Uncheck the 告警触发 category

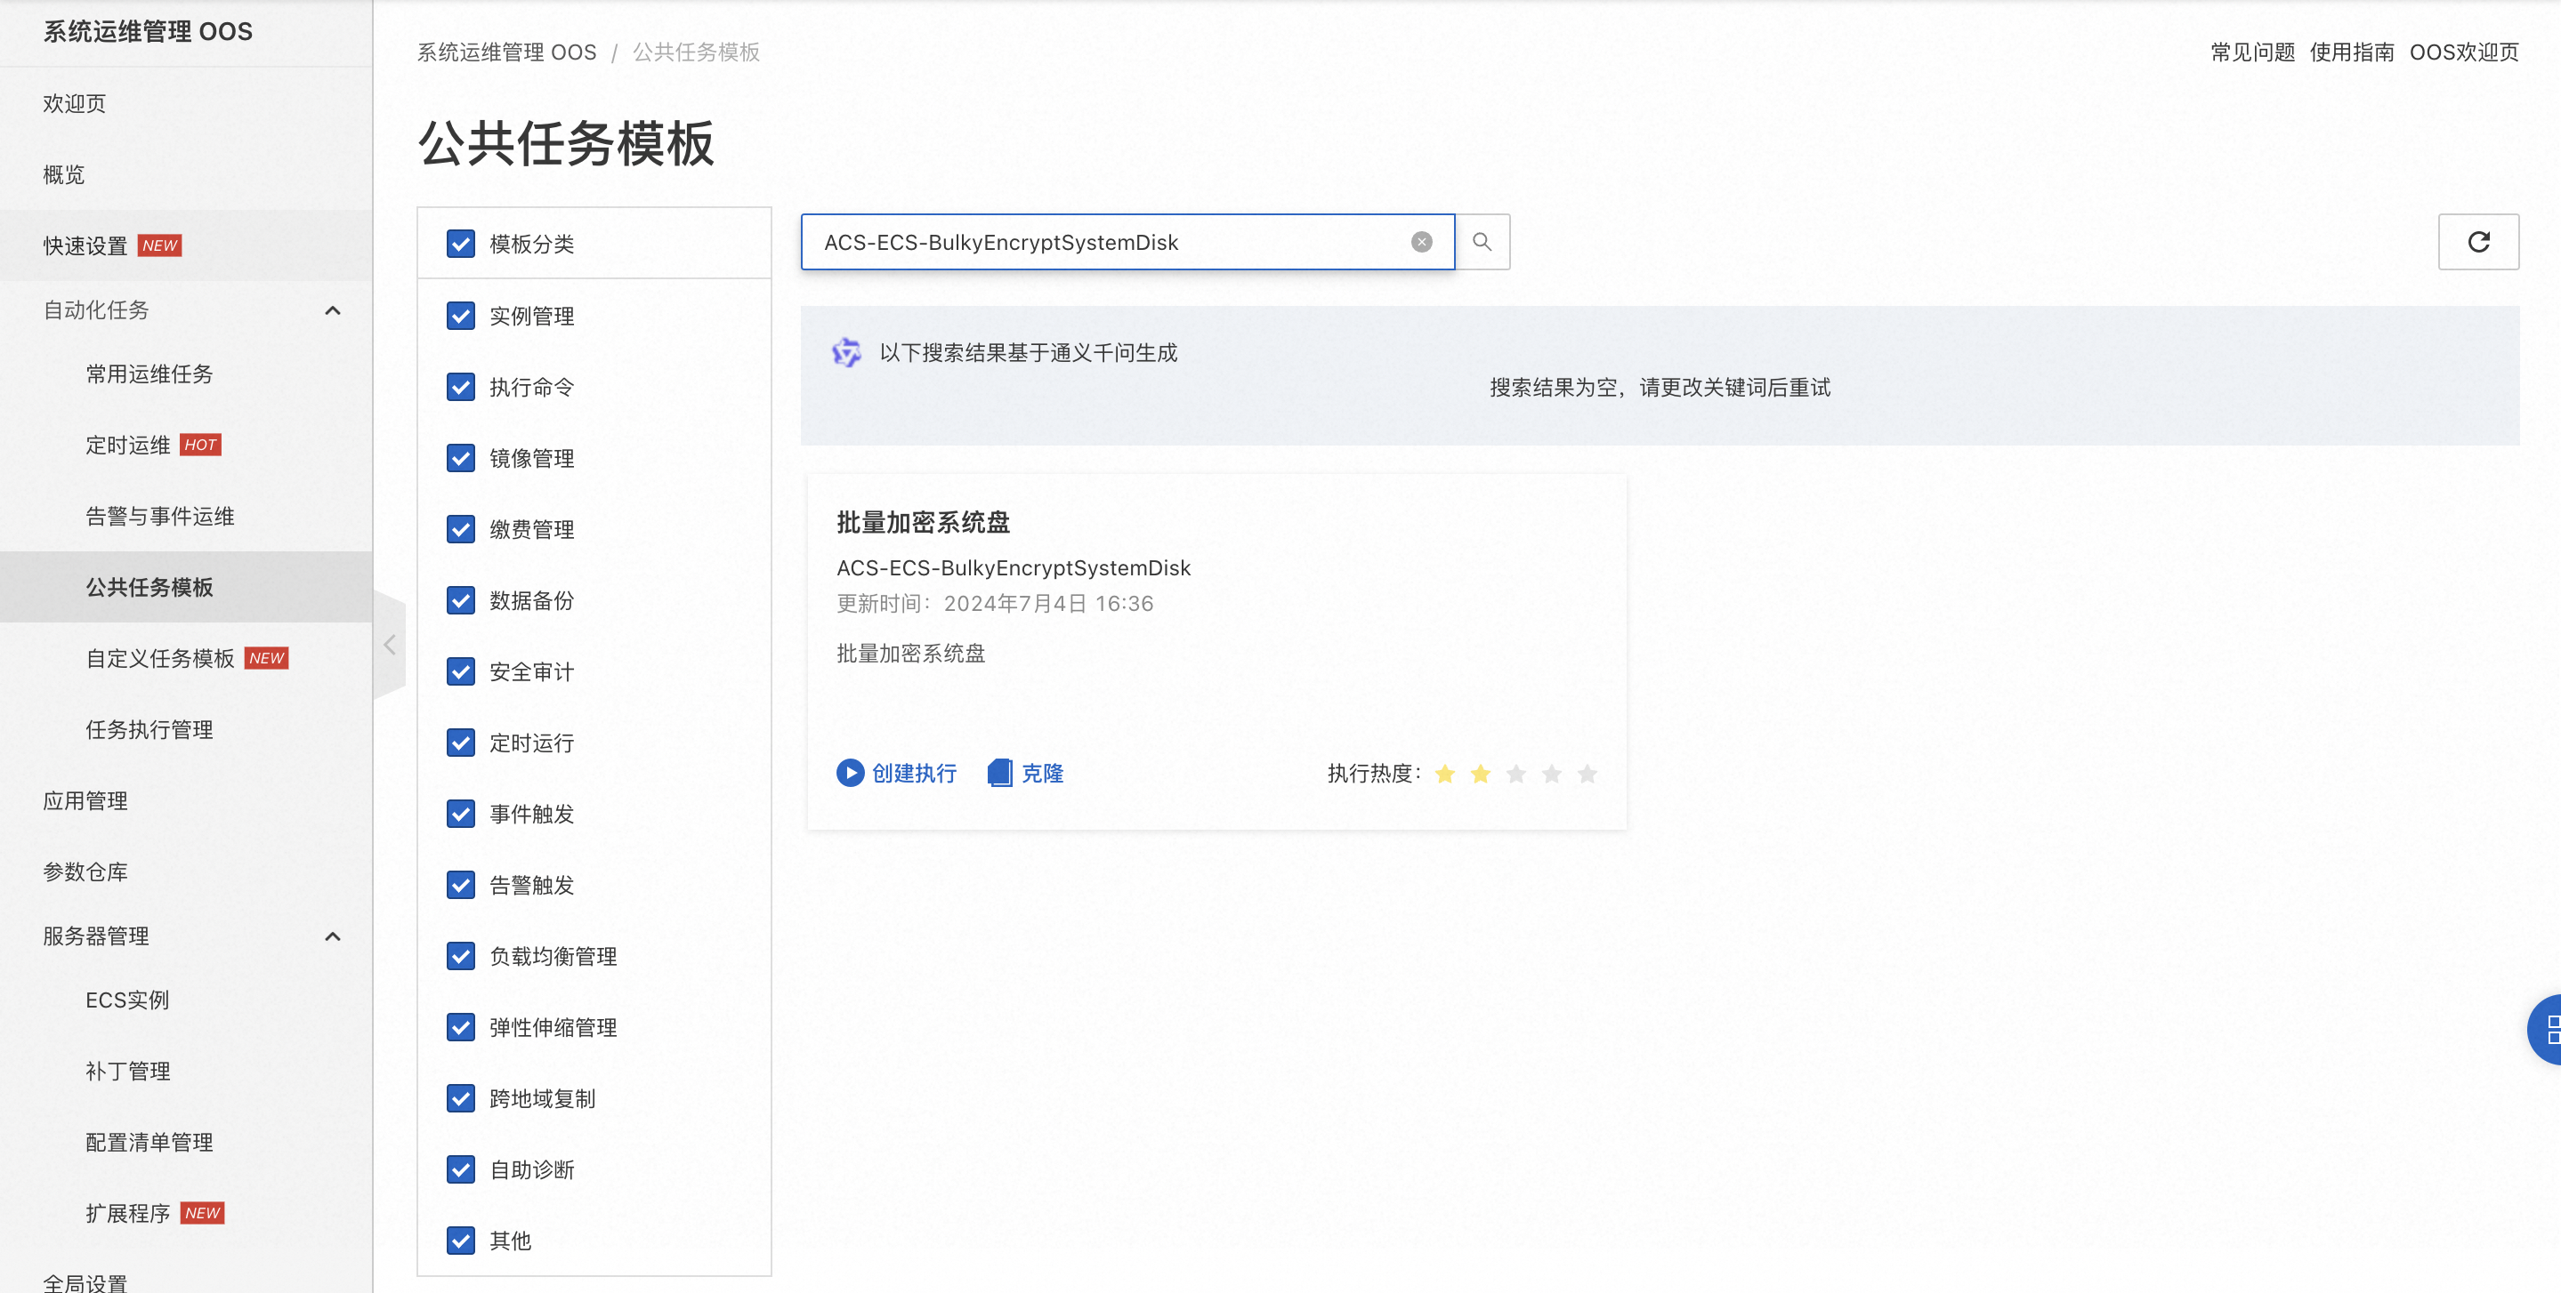pos(460,885)
